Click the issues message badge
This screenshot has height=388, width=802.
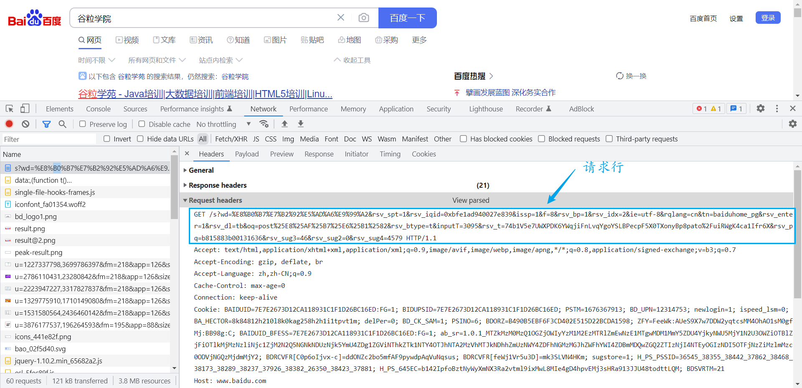point(736,109)
